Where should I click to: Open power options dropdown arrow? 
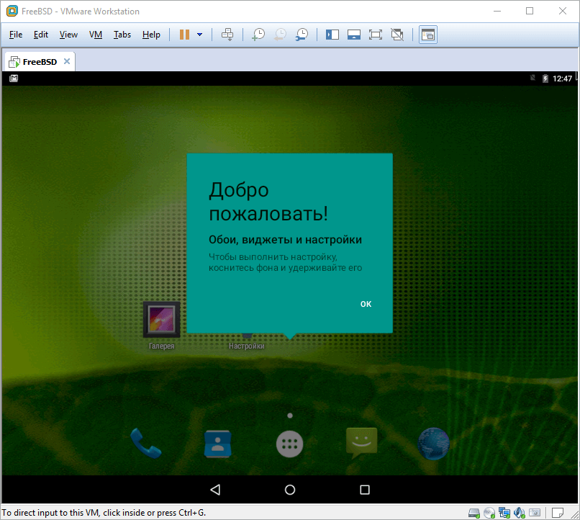(199, 35)
